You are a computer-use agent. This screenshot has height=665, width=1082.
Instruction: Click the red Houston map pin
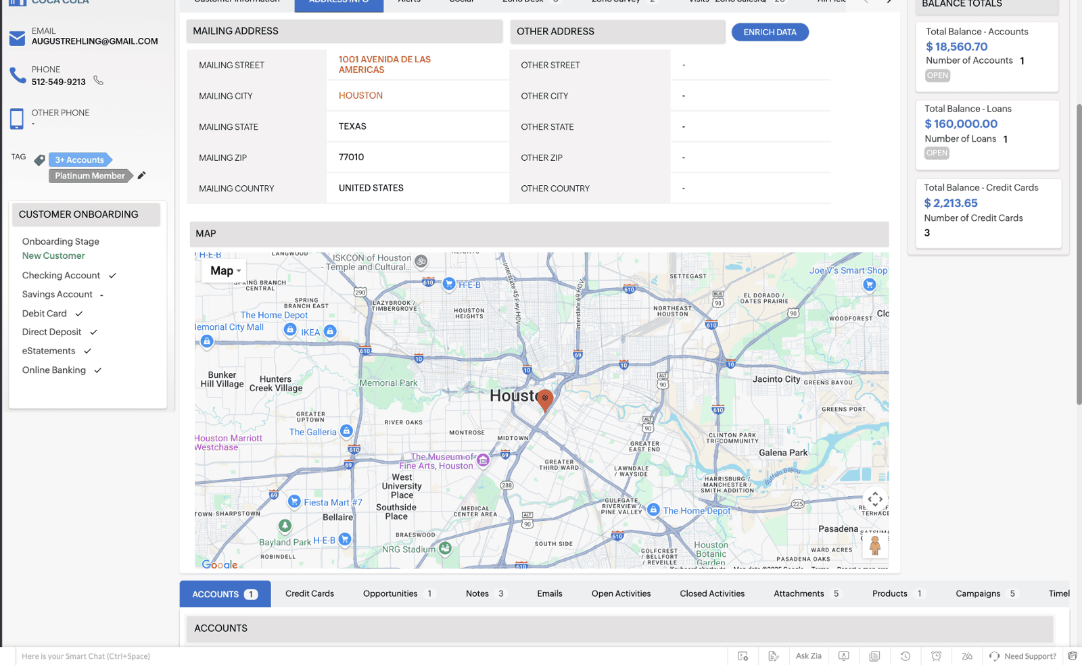[x=544, y=401]
